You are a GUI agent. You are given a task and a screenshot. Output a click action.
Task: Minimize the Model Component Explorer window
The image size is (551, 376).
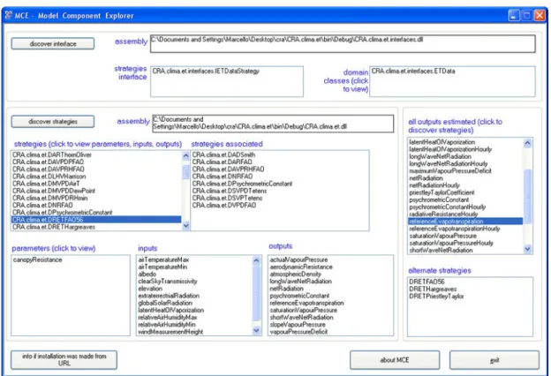pyautogui.click(x=514, y=16)
